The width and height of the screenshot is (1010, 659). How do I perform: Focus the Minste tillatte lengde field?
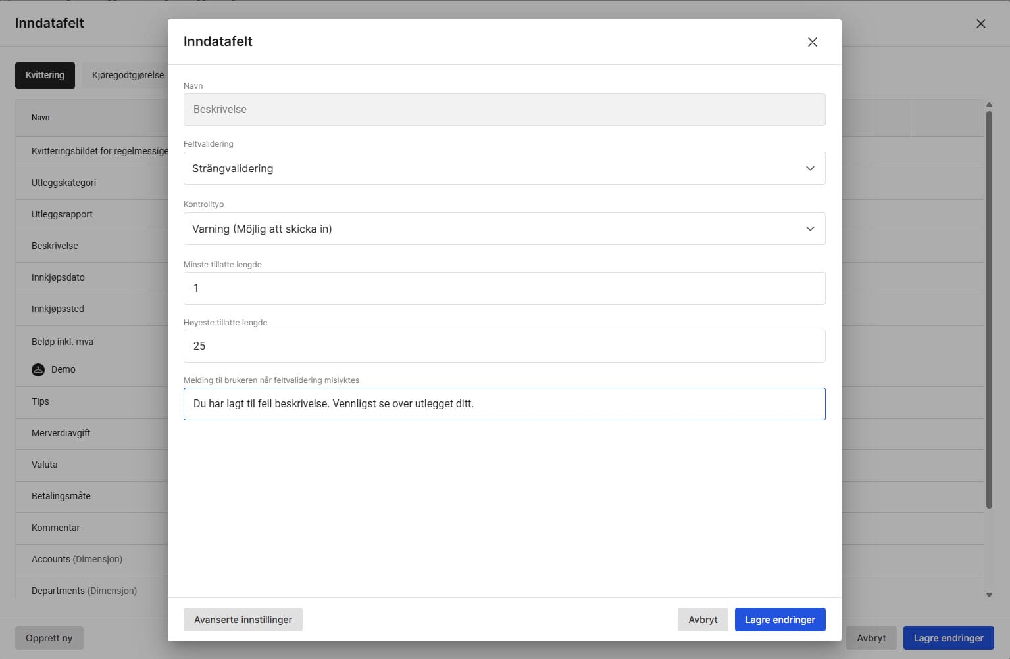pyautogui.click(x=503, y=288)
